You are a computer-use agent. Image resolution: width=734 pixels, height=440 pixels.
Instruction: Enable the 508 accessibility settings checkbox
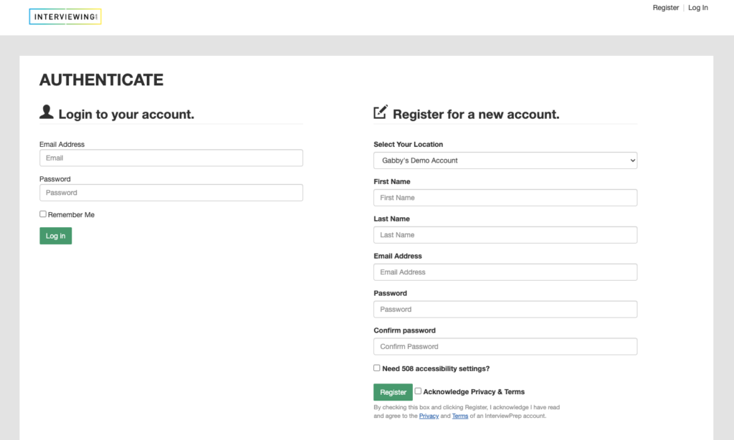pos(377,368)
